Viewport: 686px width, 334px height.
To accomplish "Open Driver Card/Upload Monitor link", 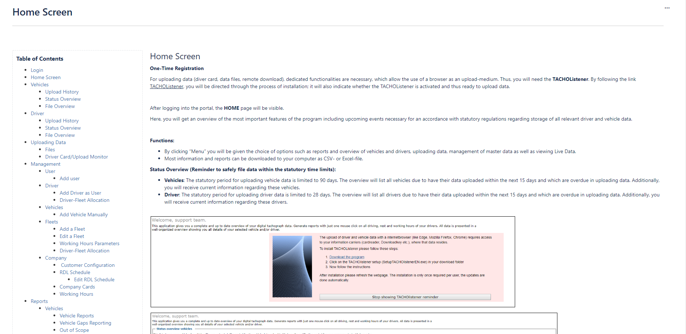I will click(77, 157).
